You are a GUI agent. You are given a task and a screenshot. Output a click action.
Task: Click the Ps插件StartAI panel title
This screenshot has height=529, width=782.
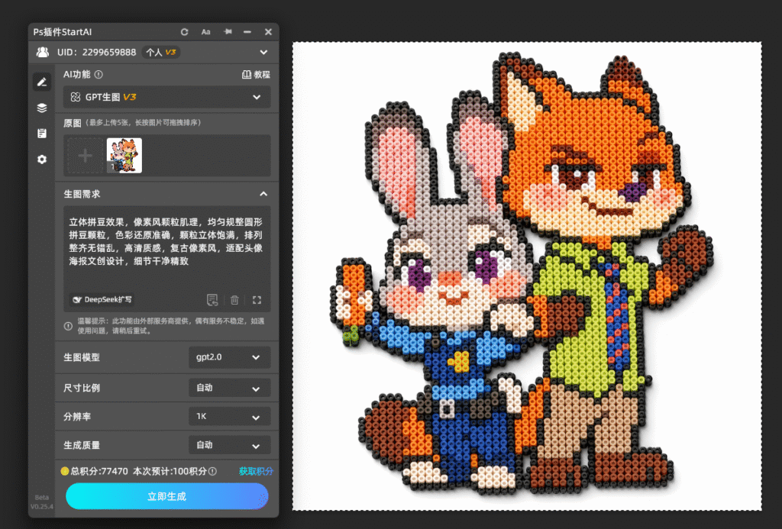coord(63,32)
